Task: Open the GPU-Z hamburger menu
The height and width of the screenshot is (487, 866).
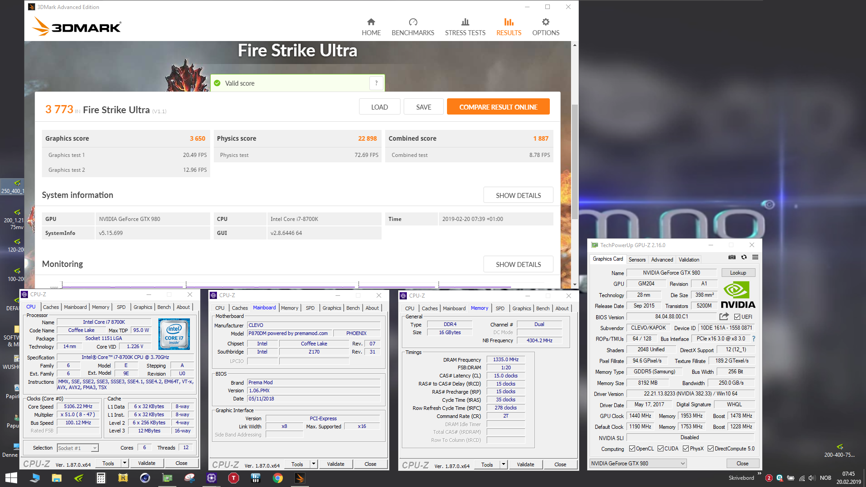Action: pyautogui.click(x=755, y=257)
